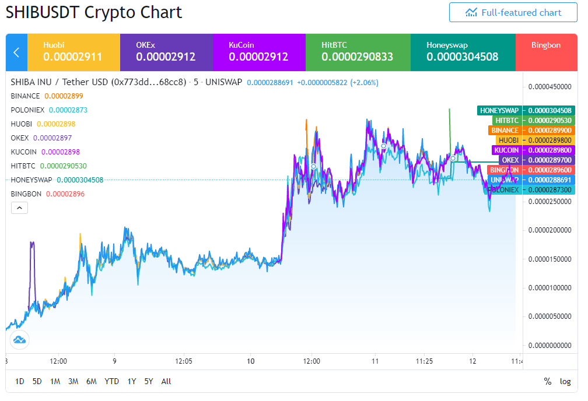
Task: Set the range to 1D
Action: 19,381
